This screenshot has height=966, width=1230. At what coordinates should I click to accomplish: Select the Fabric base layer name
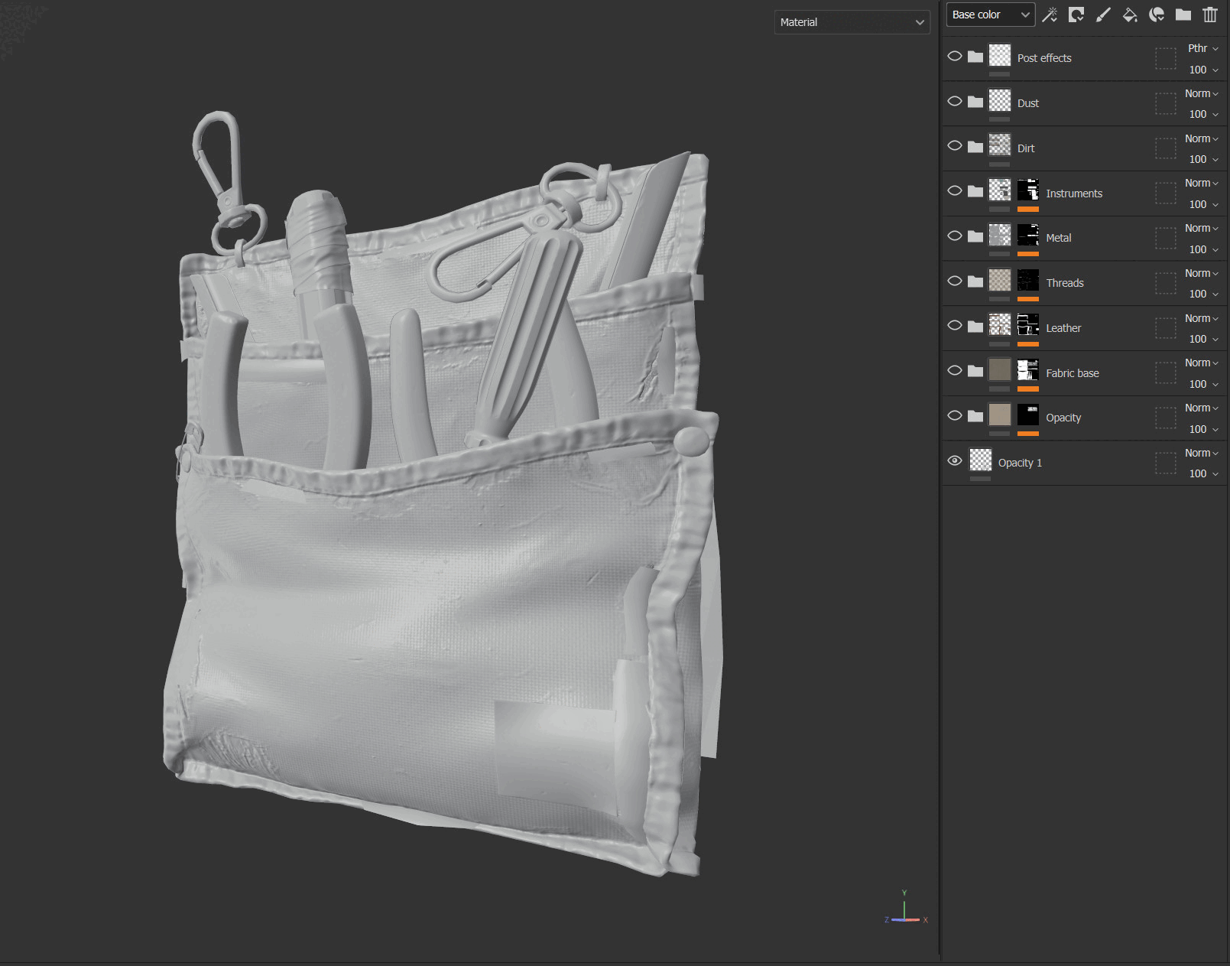click(1073, 373)
